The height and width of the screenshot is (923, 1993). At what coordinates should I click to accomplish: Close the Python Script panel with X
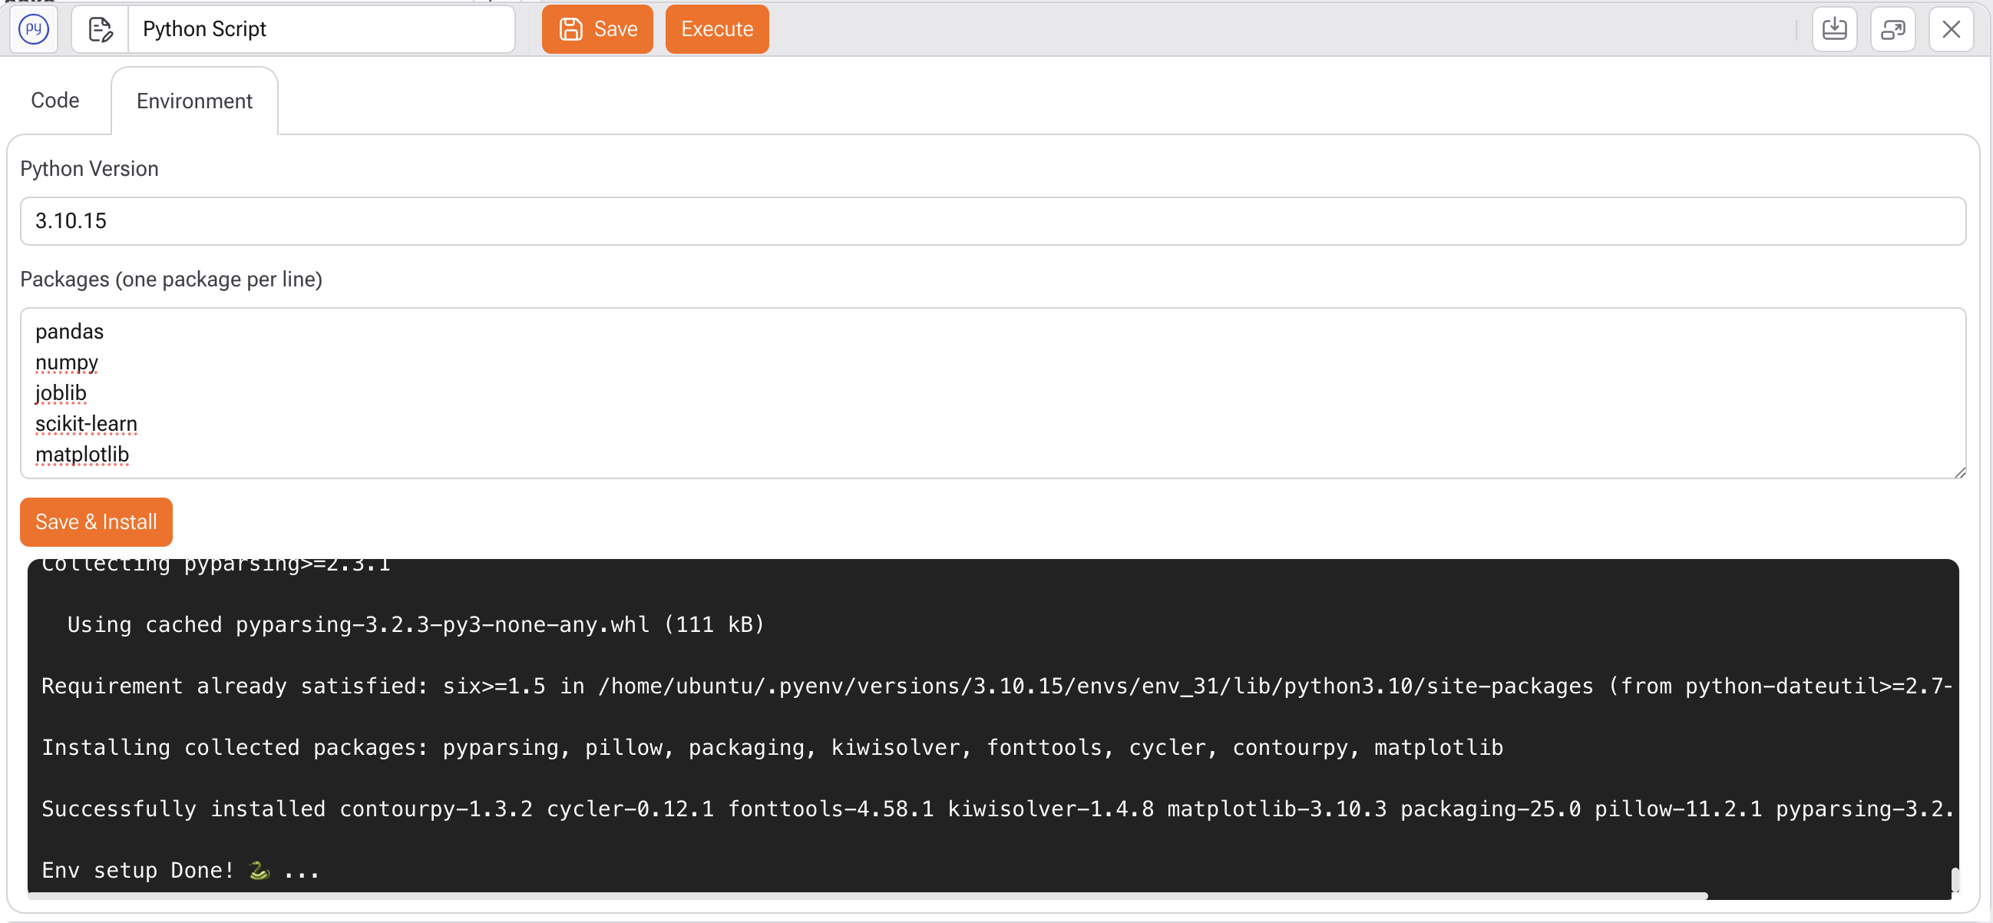(1951, 29)
